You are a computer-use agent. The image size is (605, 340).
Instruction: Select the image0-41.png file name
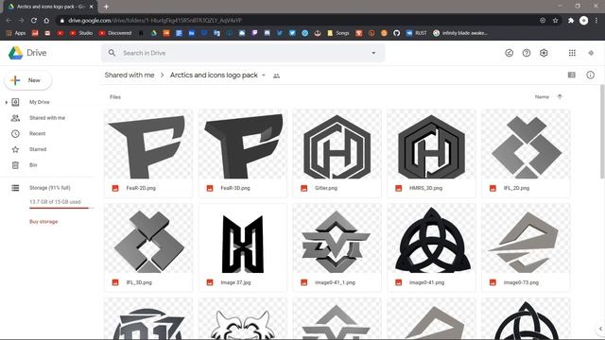point(426,282)
